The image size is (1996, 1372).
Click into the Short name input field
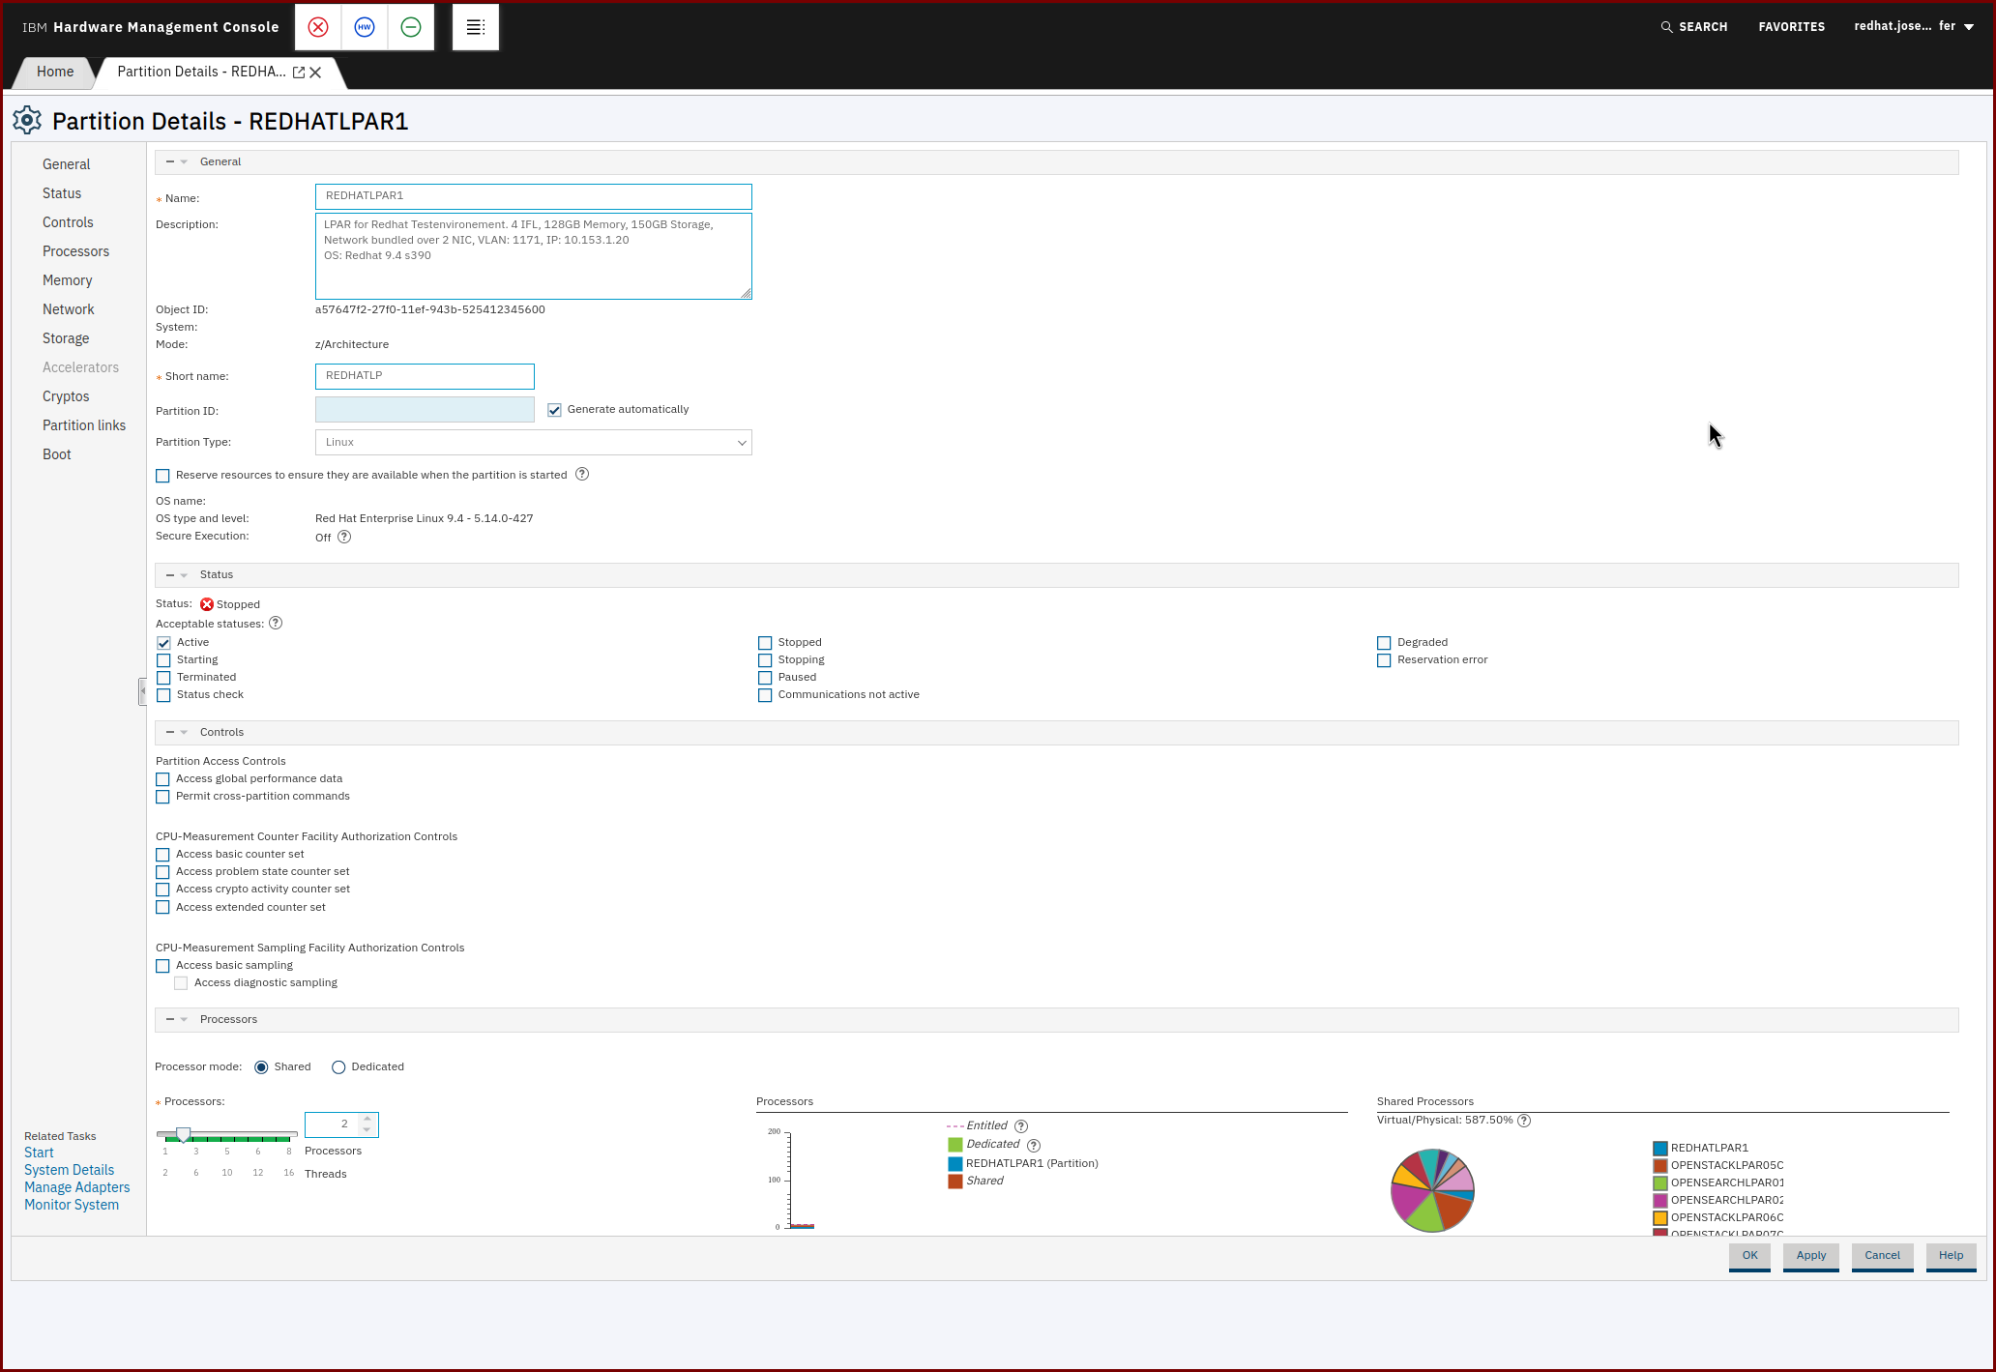425,376
